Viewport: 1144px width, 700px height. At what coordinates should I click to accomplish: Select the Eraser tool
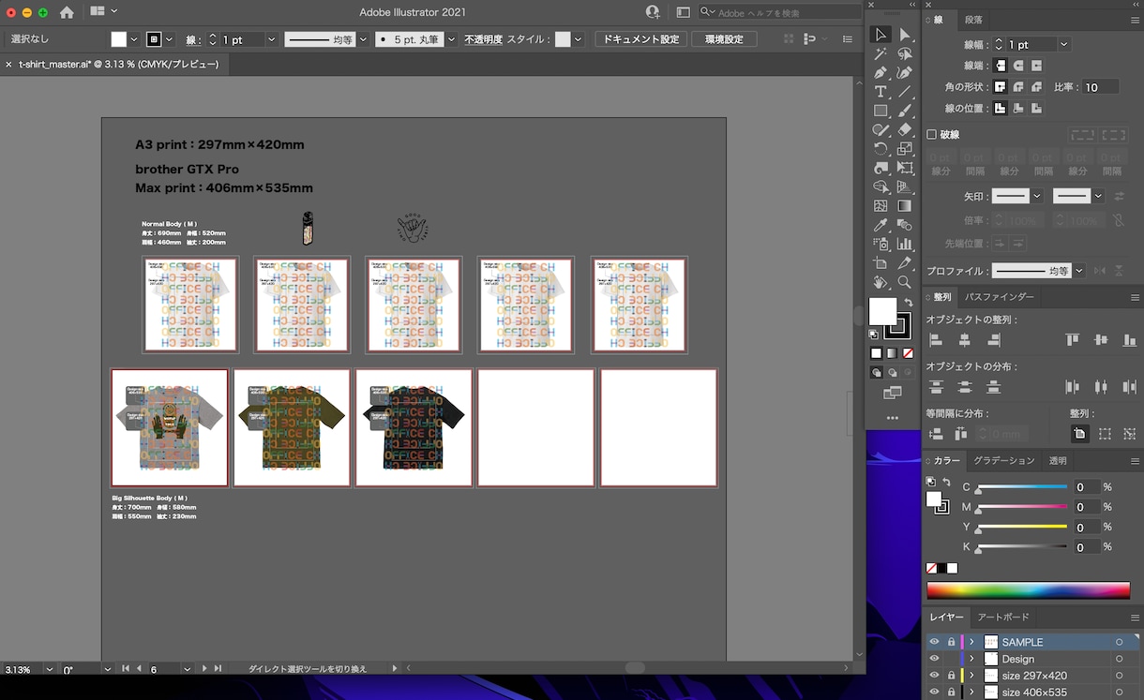pyautogui.click(x=905, y=130)
